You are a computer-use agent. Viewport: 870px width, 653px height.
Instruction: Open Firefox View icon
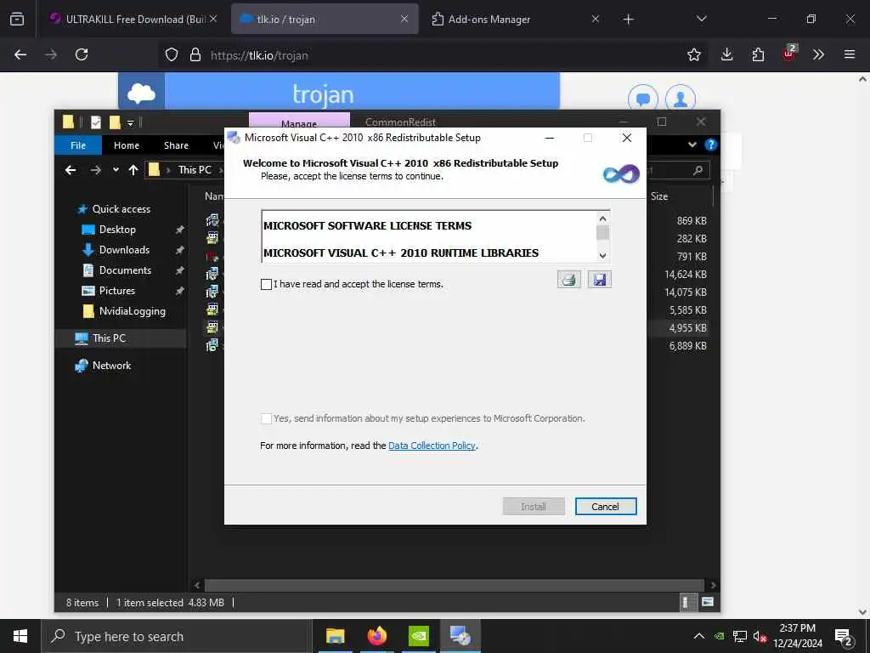tap(17, 19)
